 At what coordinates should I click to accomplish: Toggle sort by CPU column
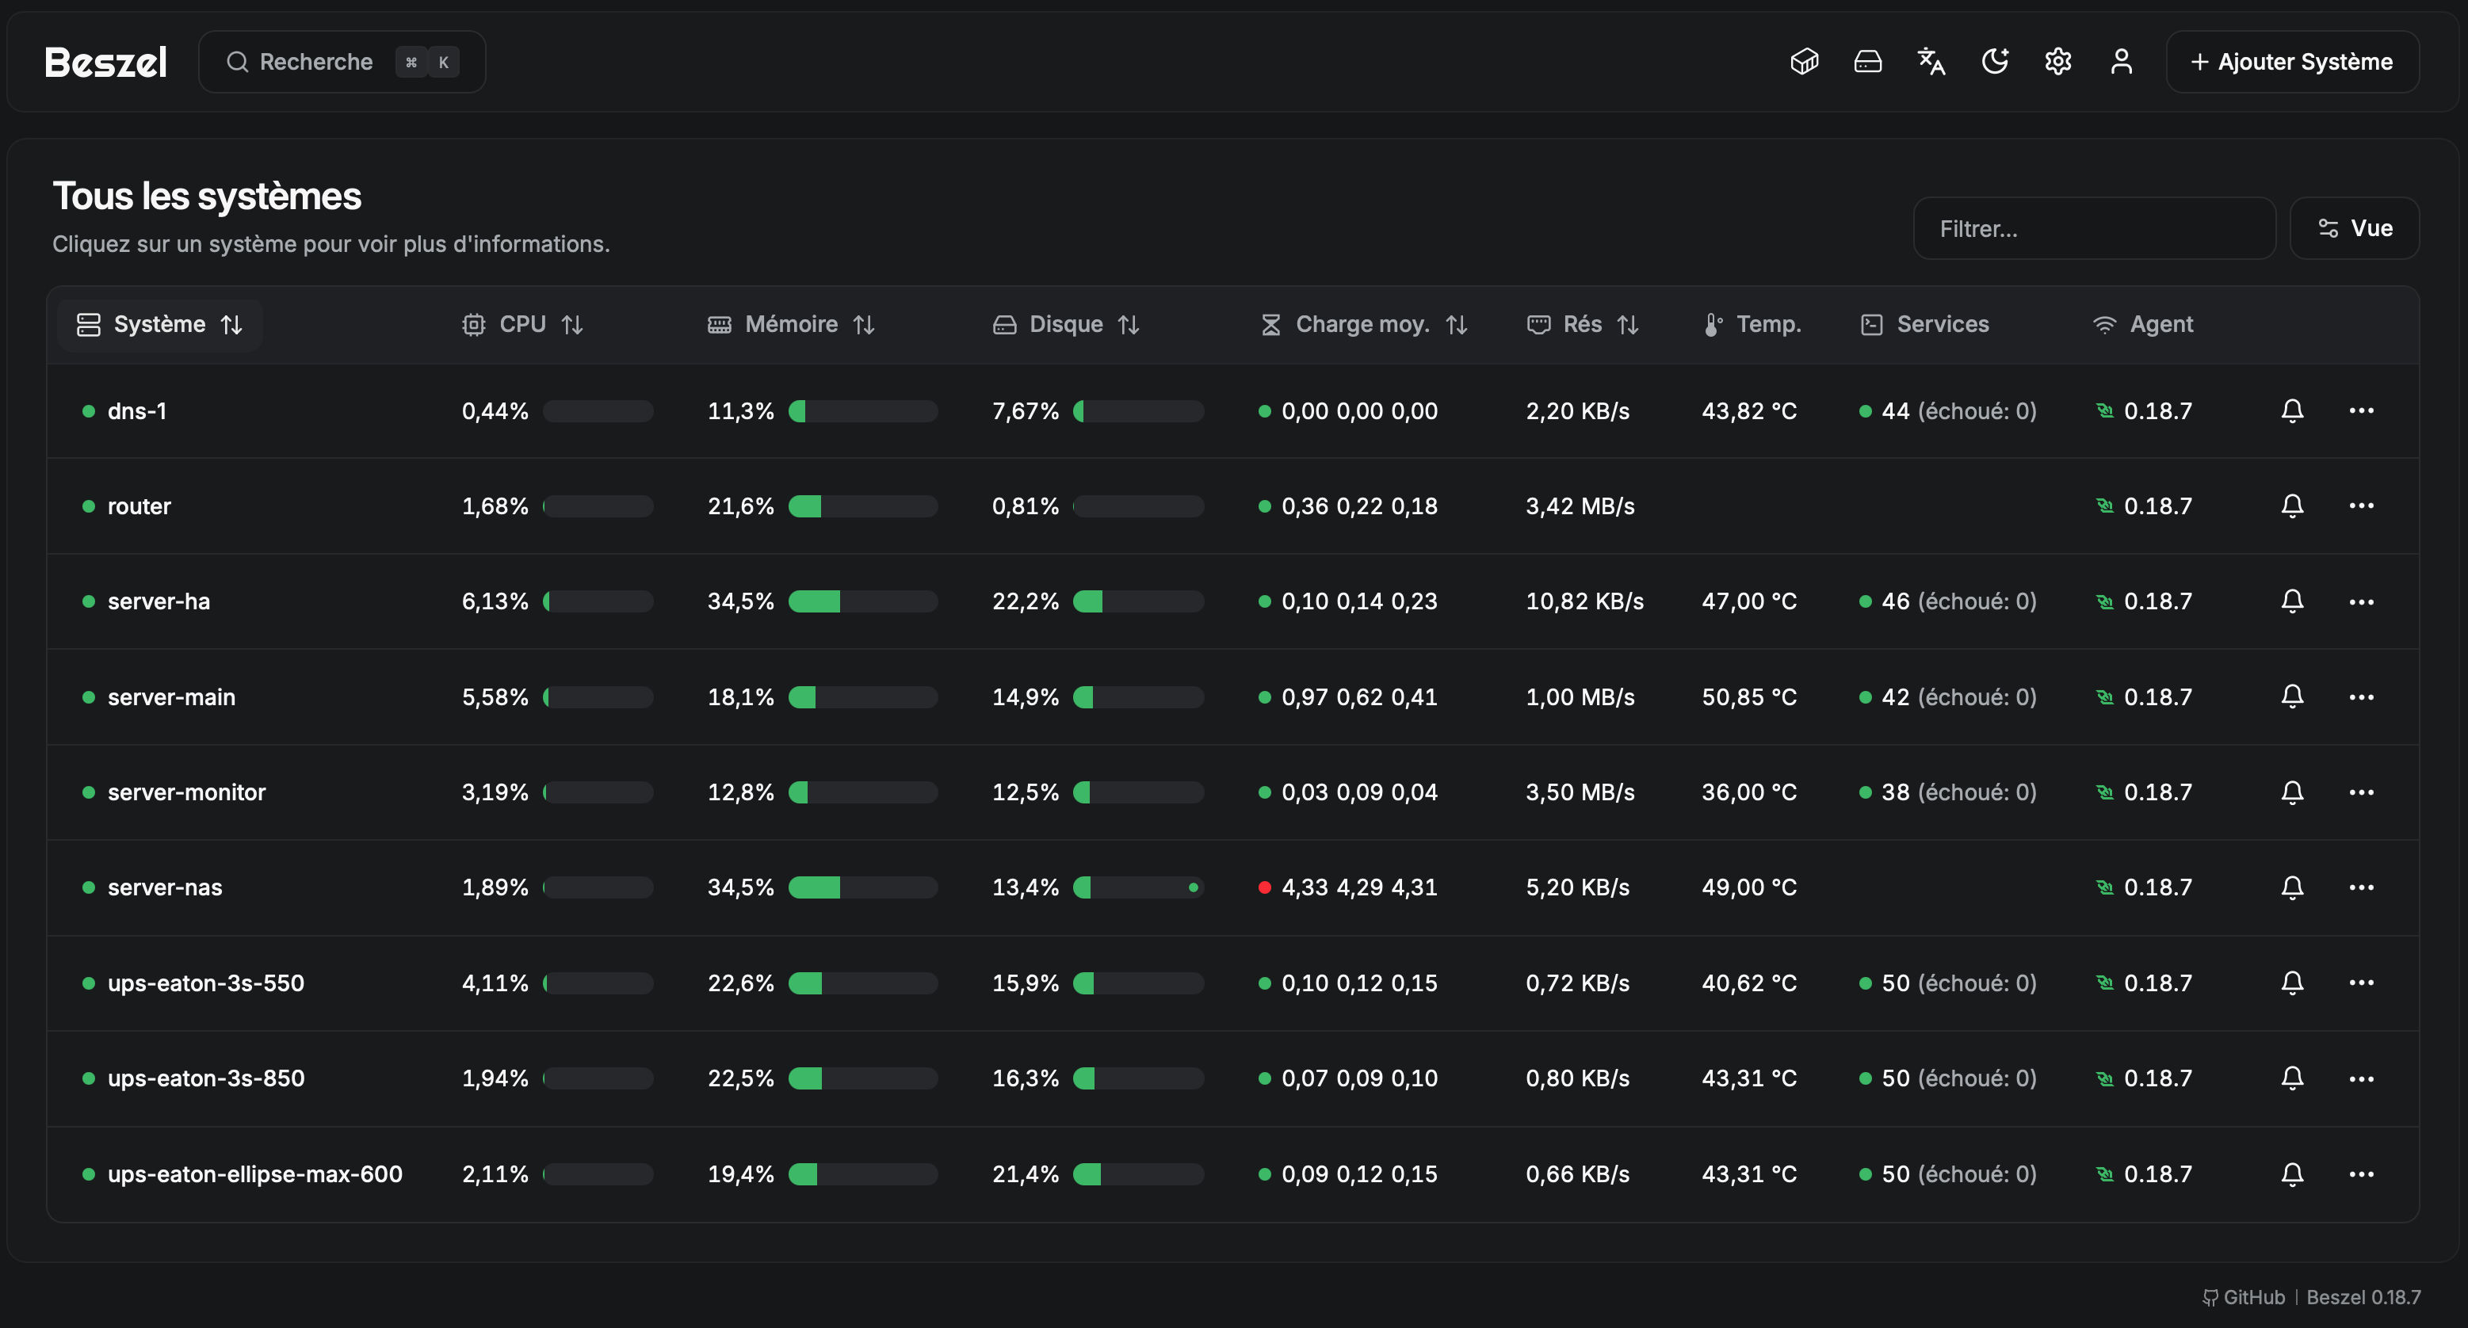(x=522, y=325)
